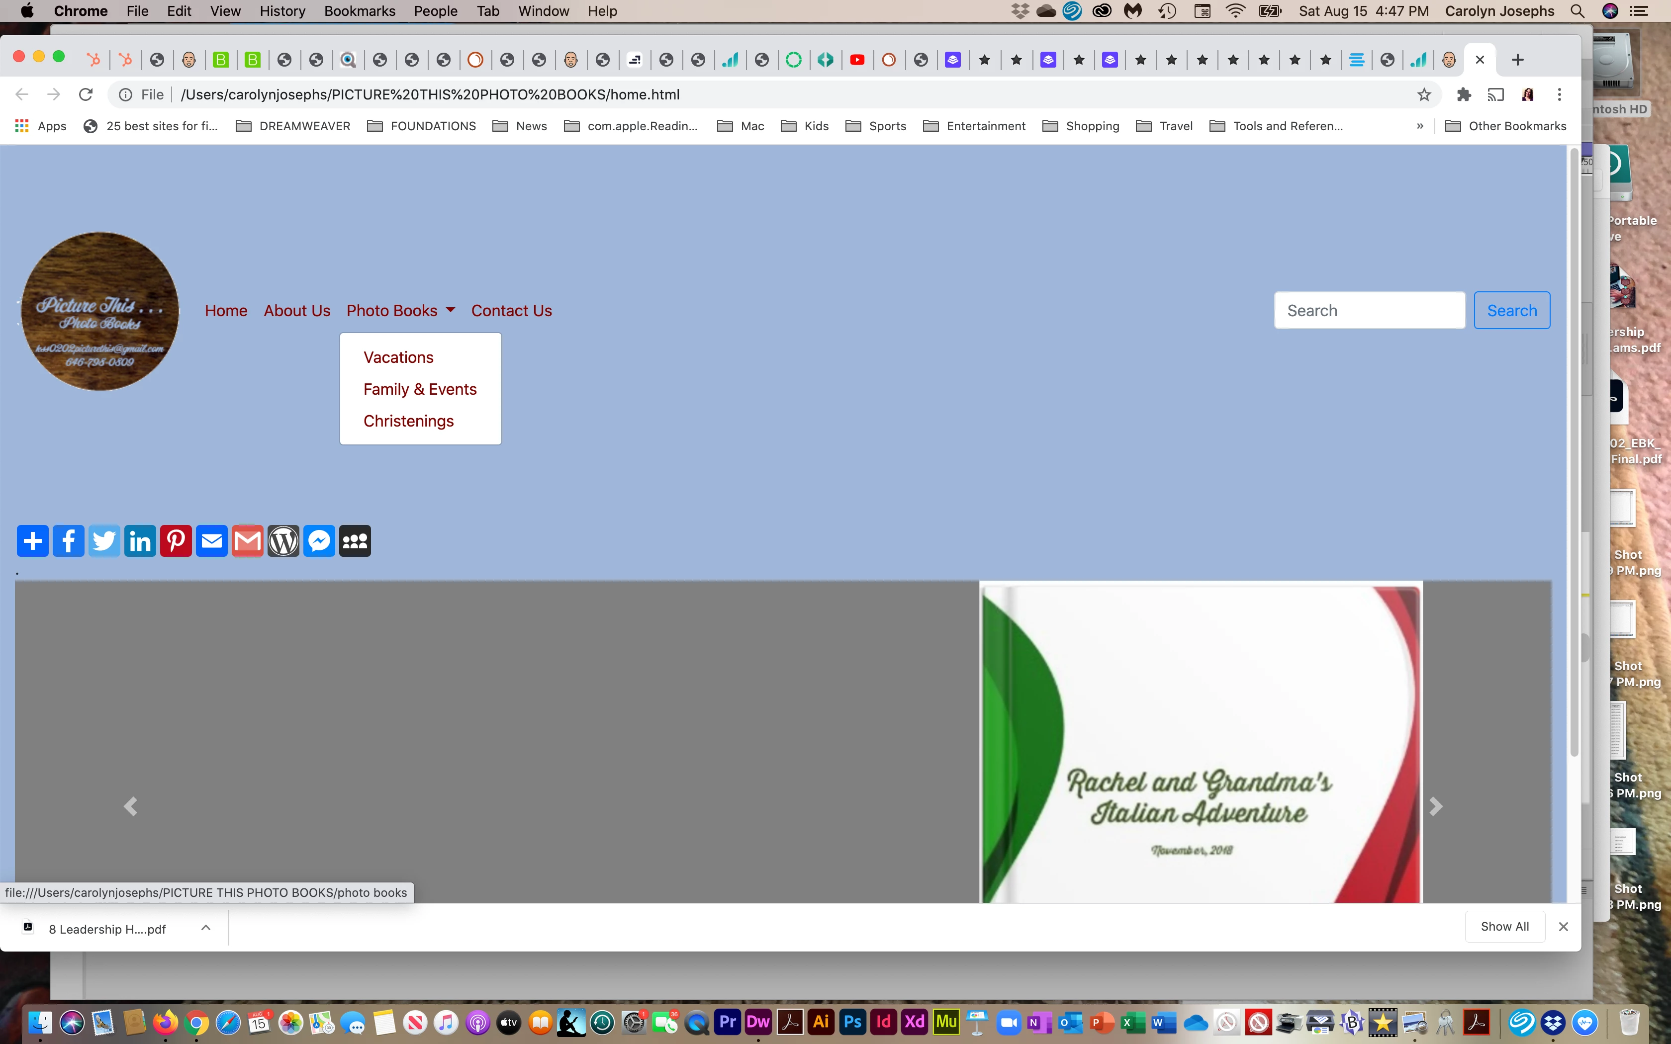Open Chrome three-dot menu
This screenshot has width=1671, height=1044.
(1559, 94)
